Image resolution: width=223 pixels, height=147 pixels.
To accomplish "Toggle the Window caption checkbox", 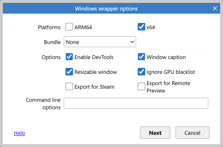I will 141,57.
